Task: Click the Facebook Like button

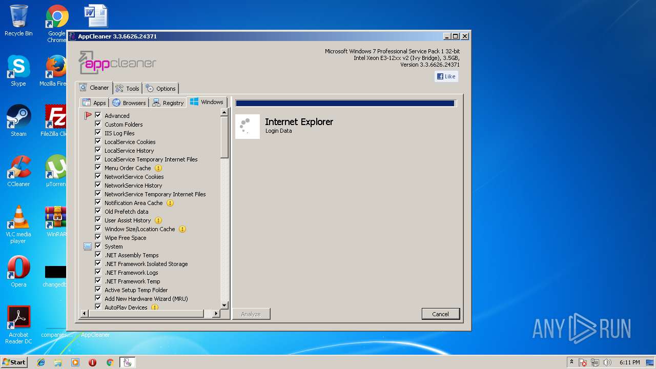Action: click(446, 76)
